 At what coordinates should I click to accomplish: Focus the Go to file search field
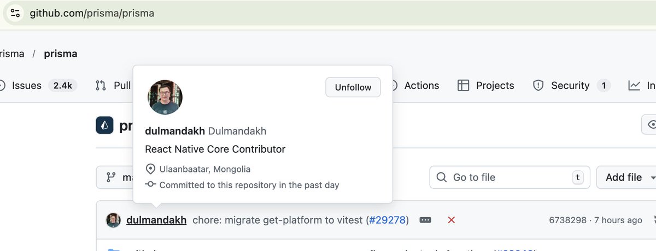[509, 177]
